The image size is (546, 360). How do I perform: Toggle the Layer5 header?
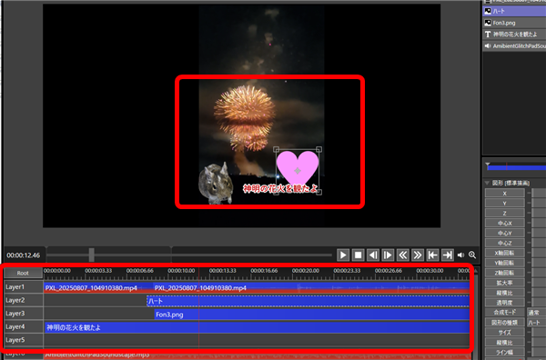click(23, 340)
